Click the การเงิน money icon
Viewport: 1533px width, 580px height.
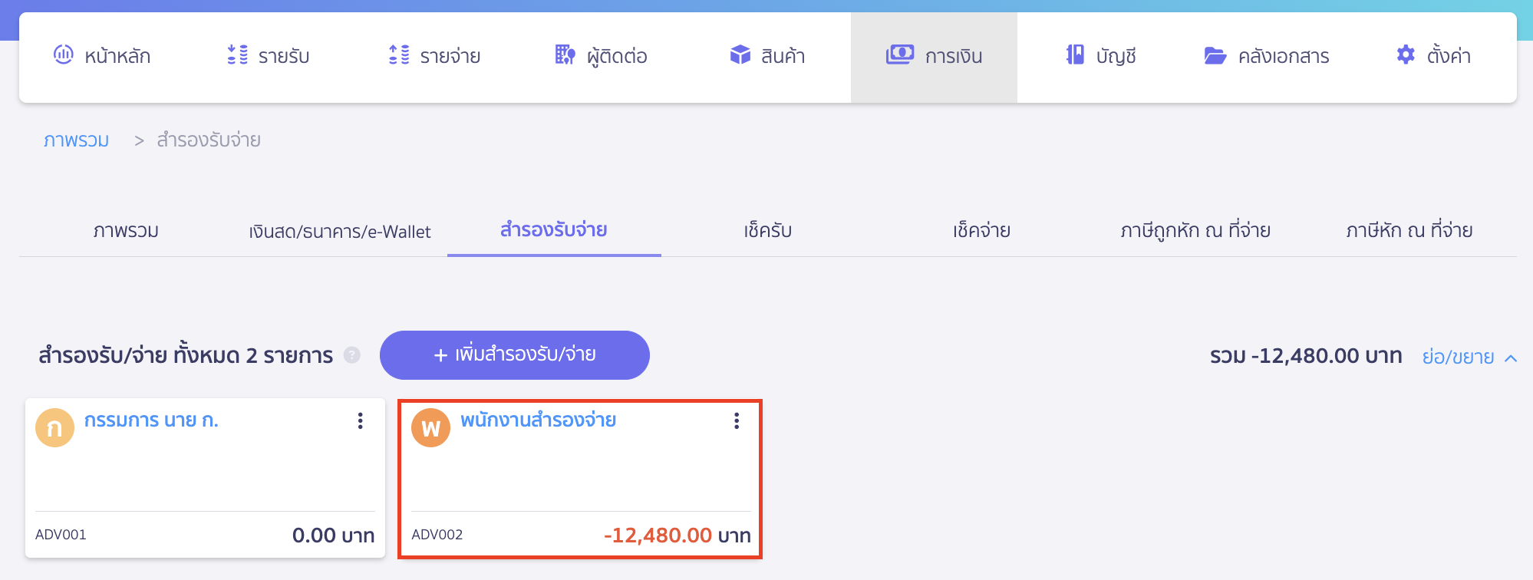pos(900,54)
